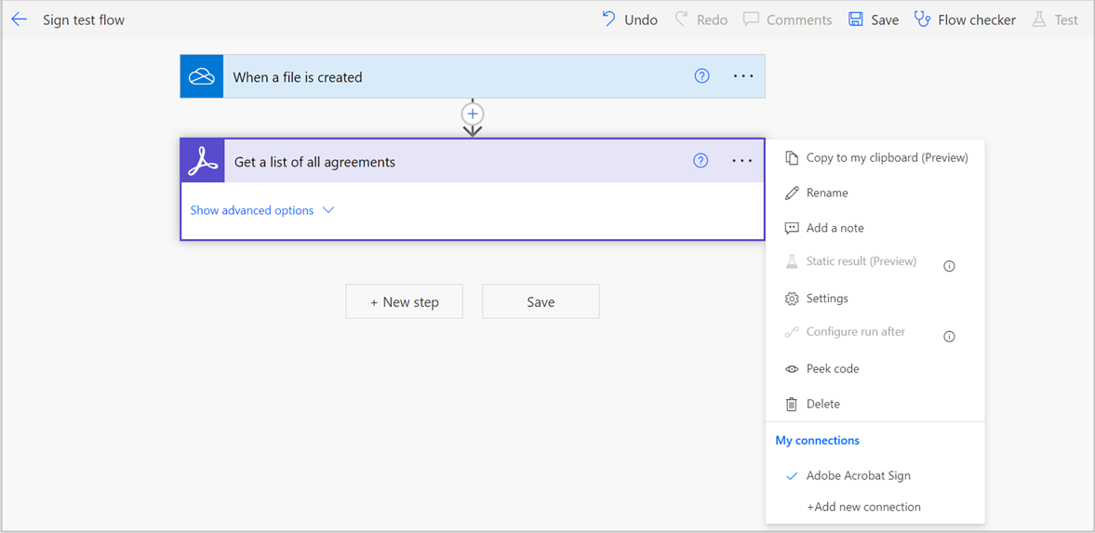Click the New step button
1095x533 pixels.
pos(404,301)
